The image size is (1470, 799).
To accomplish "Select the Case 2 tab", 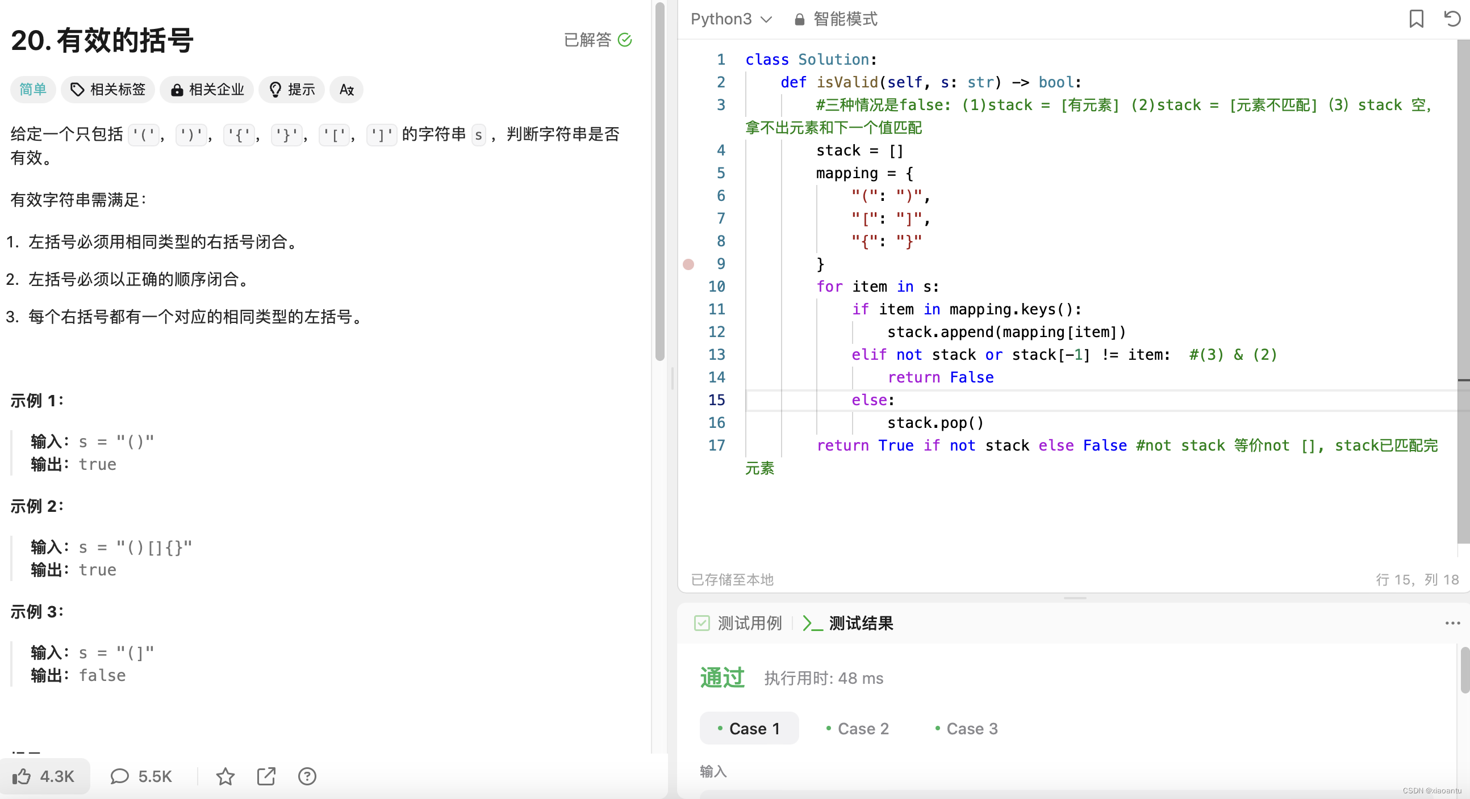I will tap(858, 728).
